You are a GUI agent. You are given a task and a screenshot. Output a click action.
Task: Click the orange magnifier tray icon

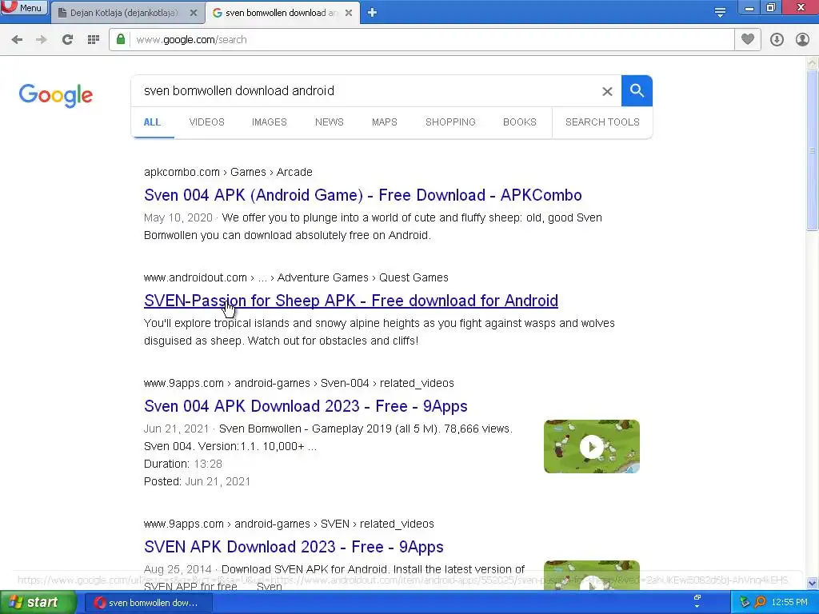coord(760,603)
